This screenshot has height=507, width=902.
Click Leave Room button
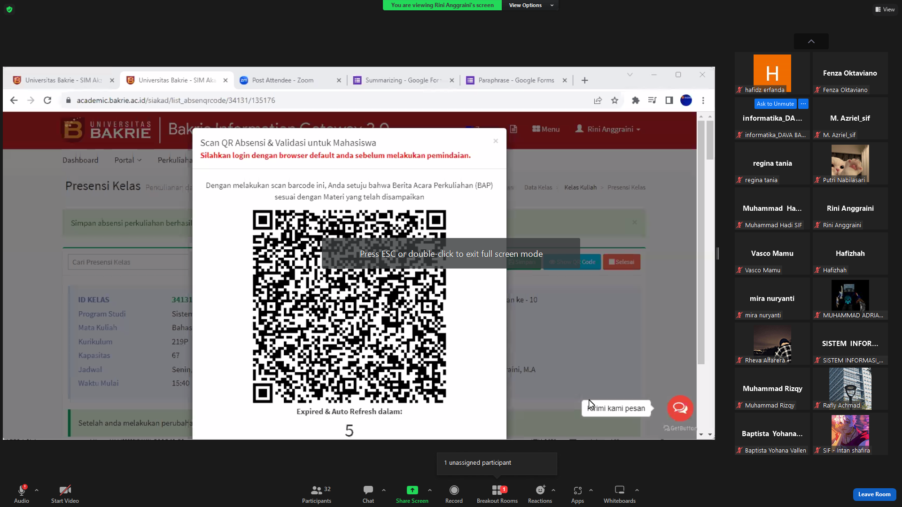pos(874,494)
